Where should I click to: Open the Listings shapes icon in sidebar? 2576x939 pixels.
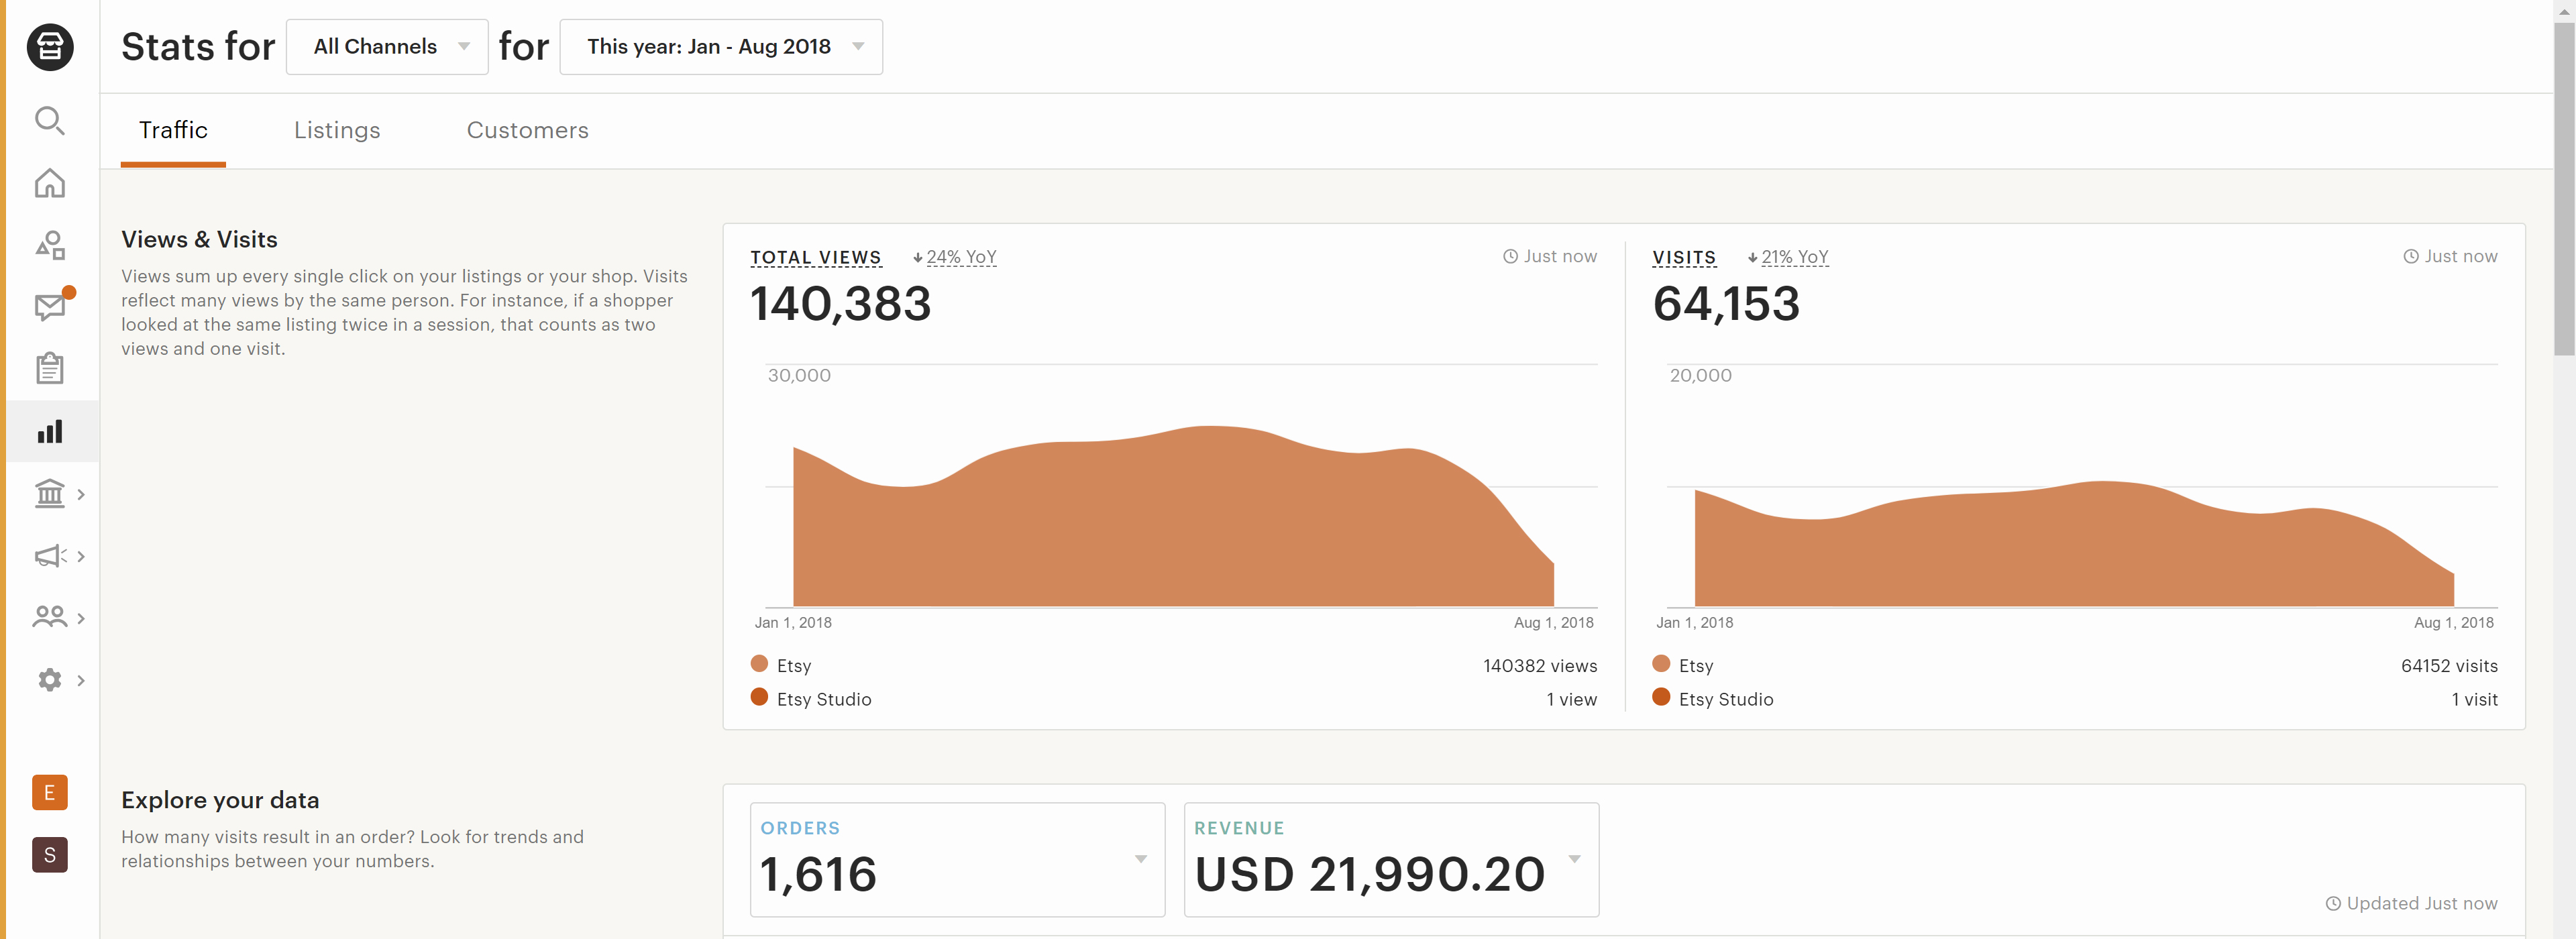point(50,245)
